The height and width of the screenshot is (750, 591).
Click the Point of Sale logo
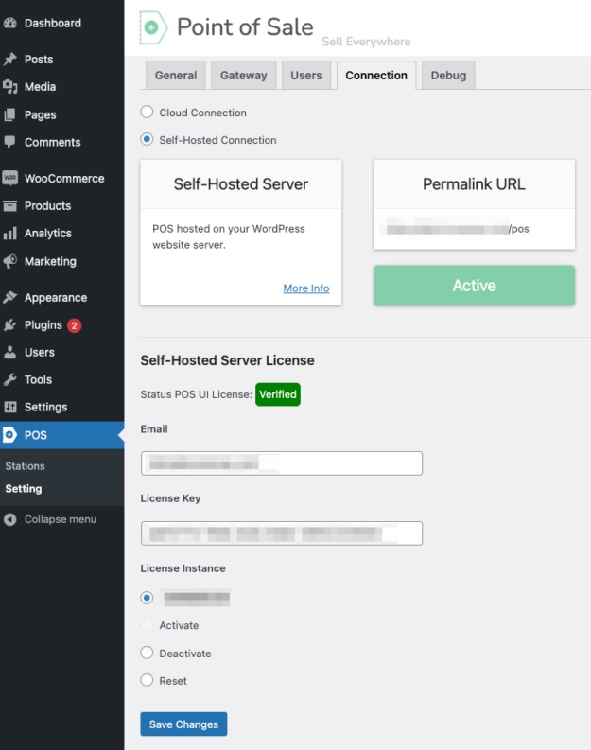153,27
